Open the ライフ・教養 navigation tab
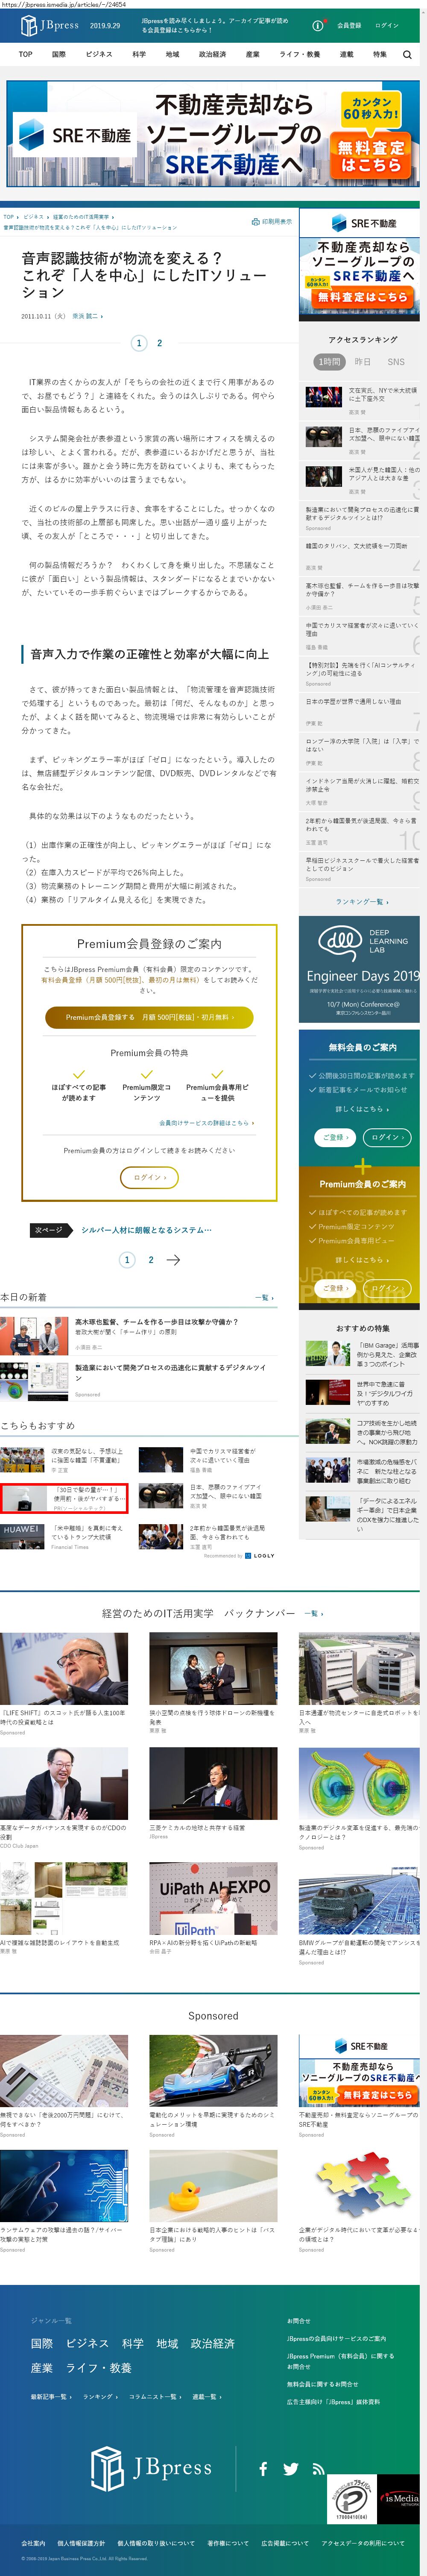Screen dimensions: 427x2576 [x=300, y=55]
